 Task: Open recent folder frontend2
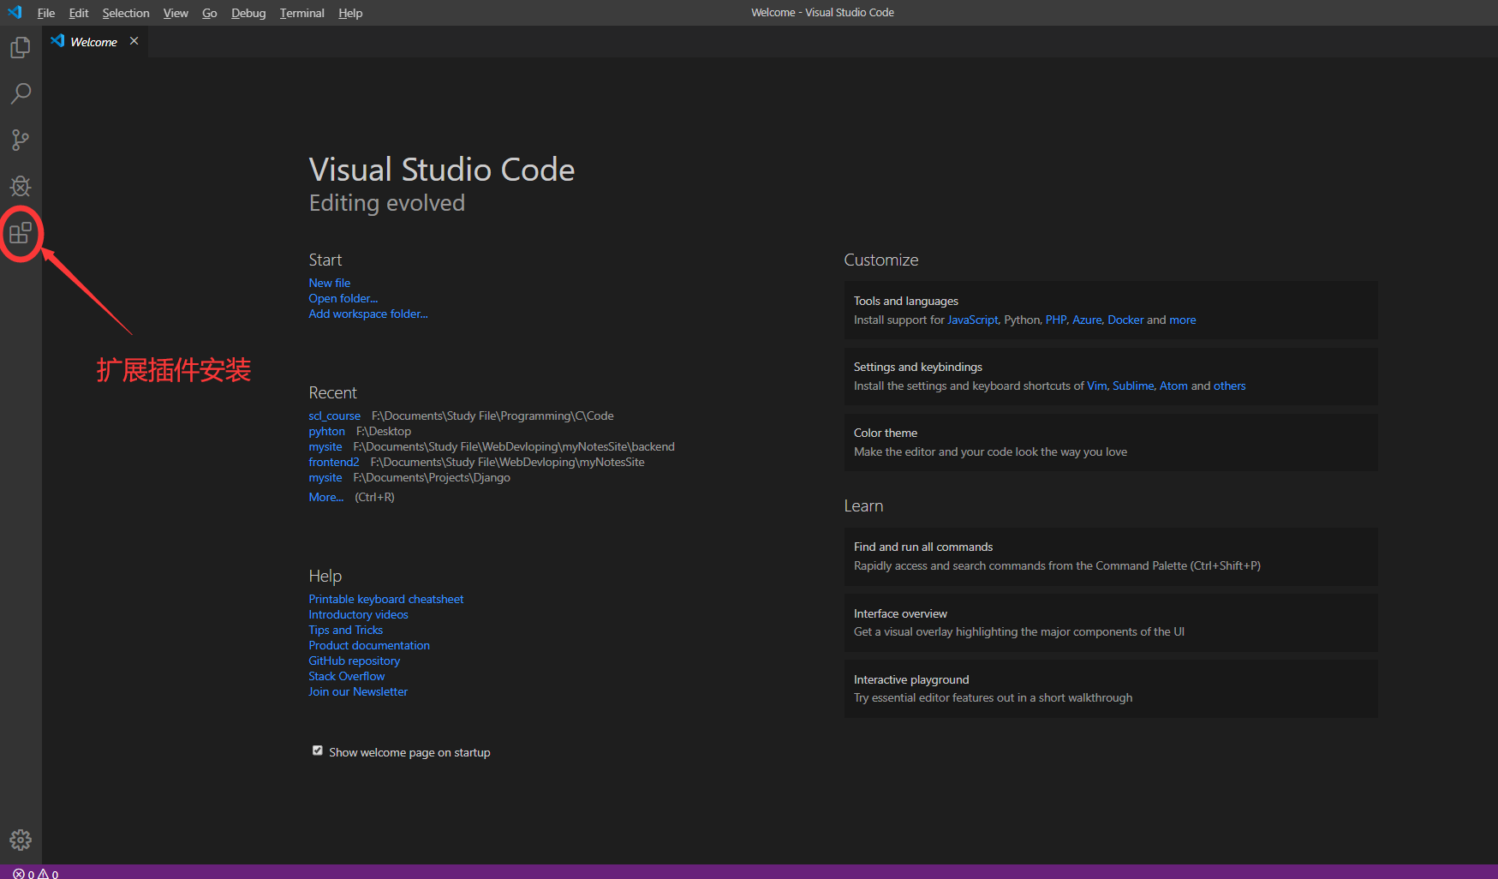[334, 462]
